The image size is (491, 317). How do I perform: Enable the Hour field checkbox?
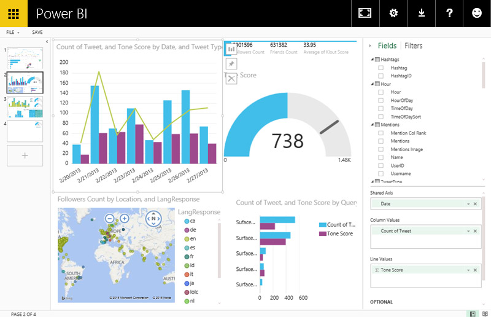(381, 92)
